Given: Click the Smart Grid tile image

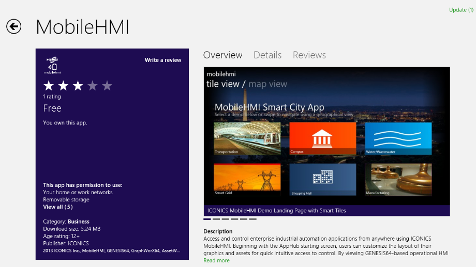Looking at the screenshot, I should point(247,180).
